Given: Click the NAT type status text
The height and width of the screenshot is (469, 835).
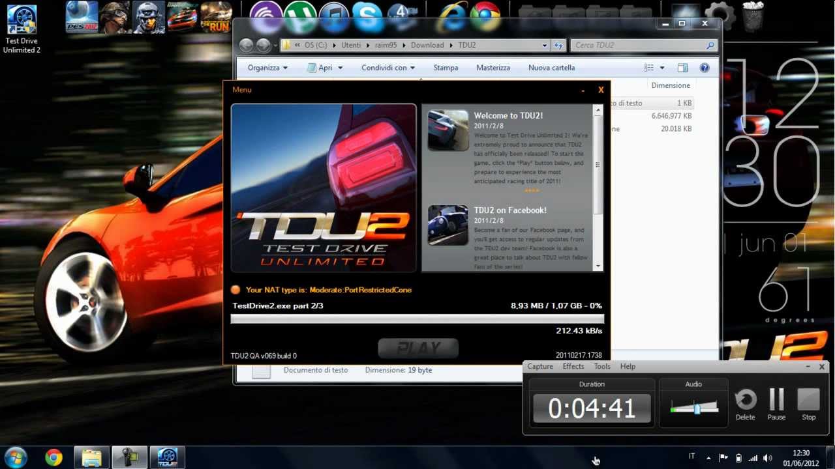Looking at the screenshot, I should click(x=328, y=290).
